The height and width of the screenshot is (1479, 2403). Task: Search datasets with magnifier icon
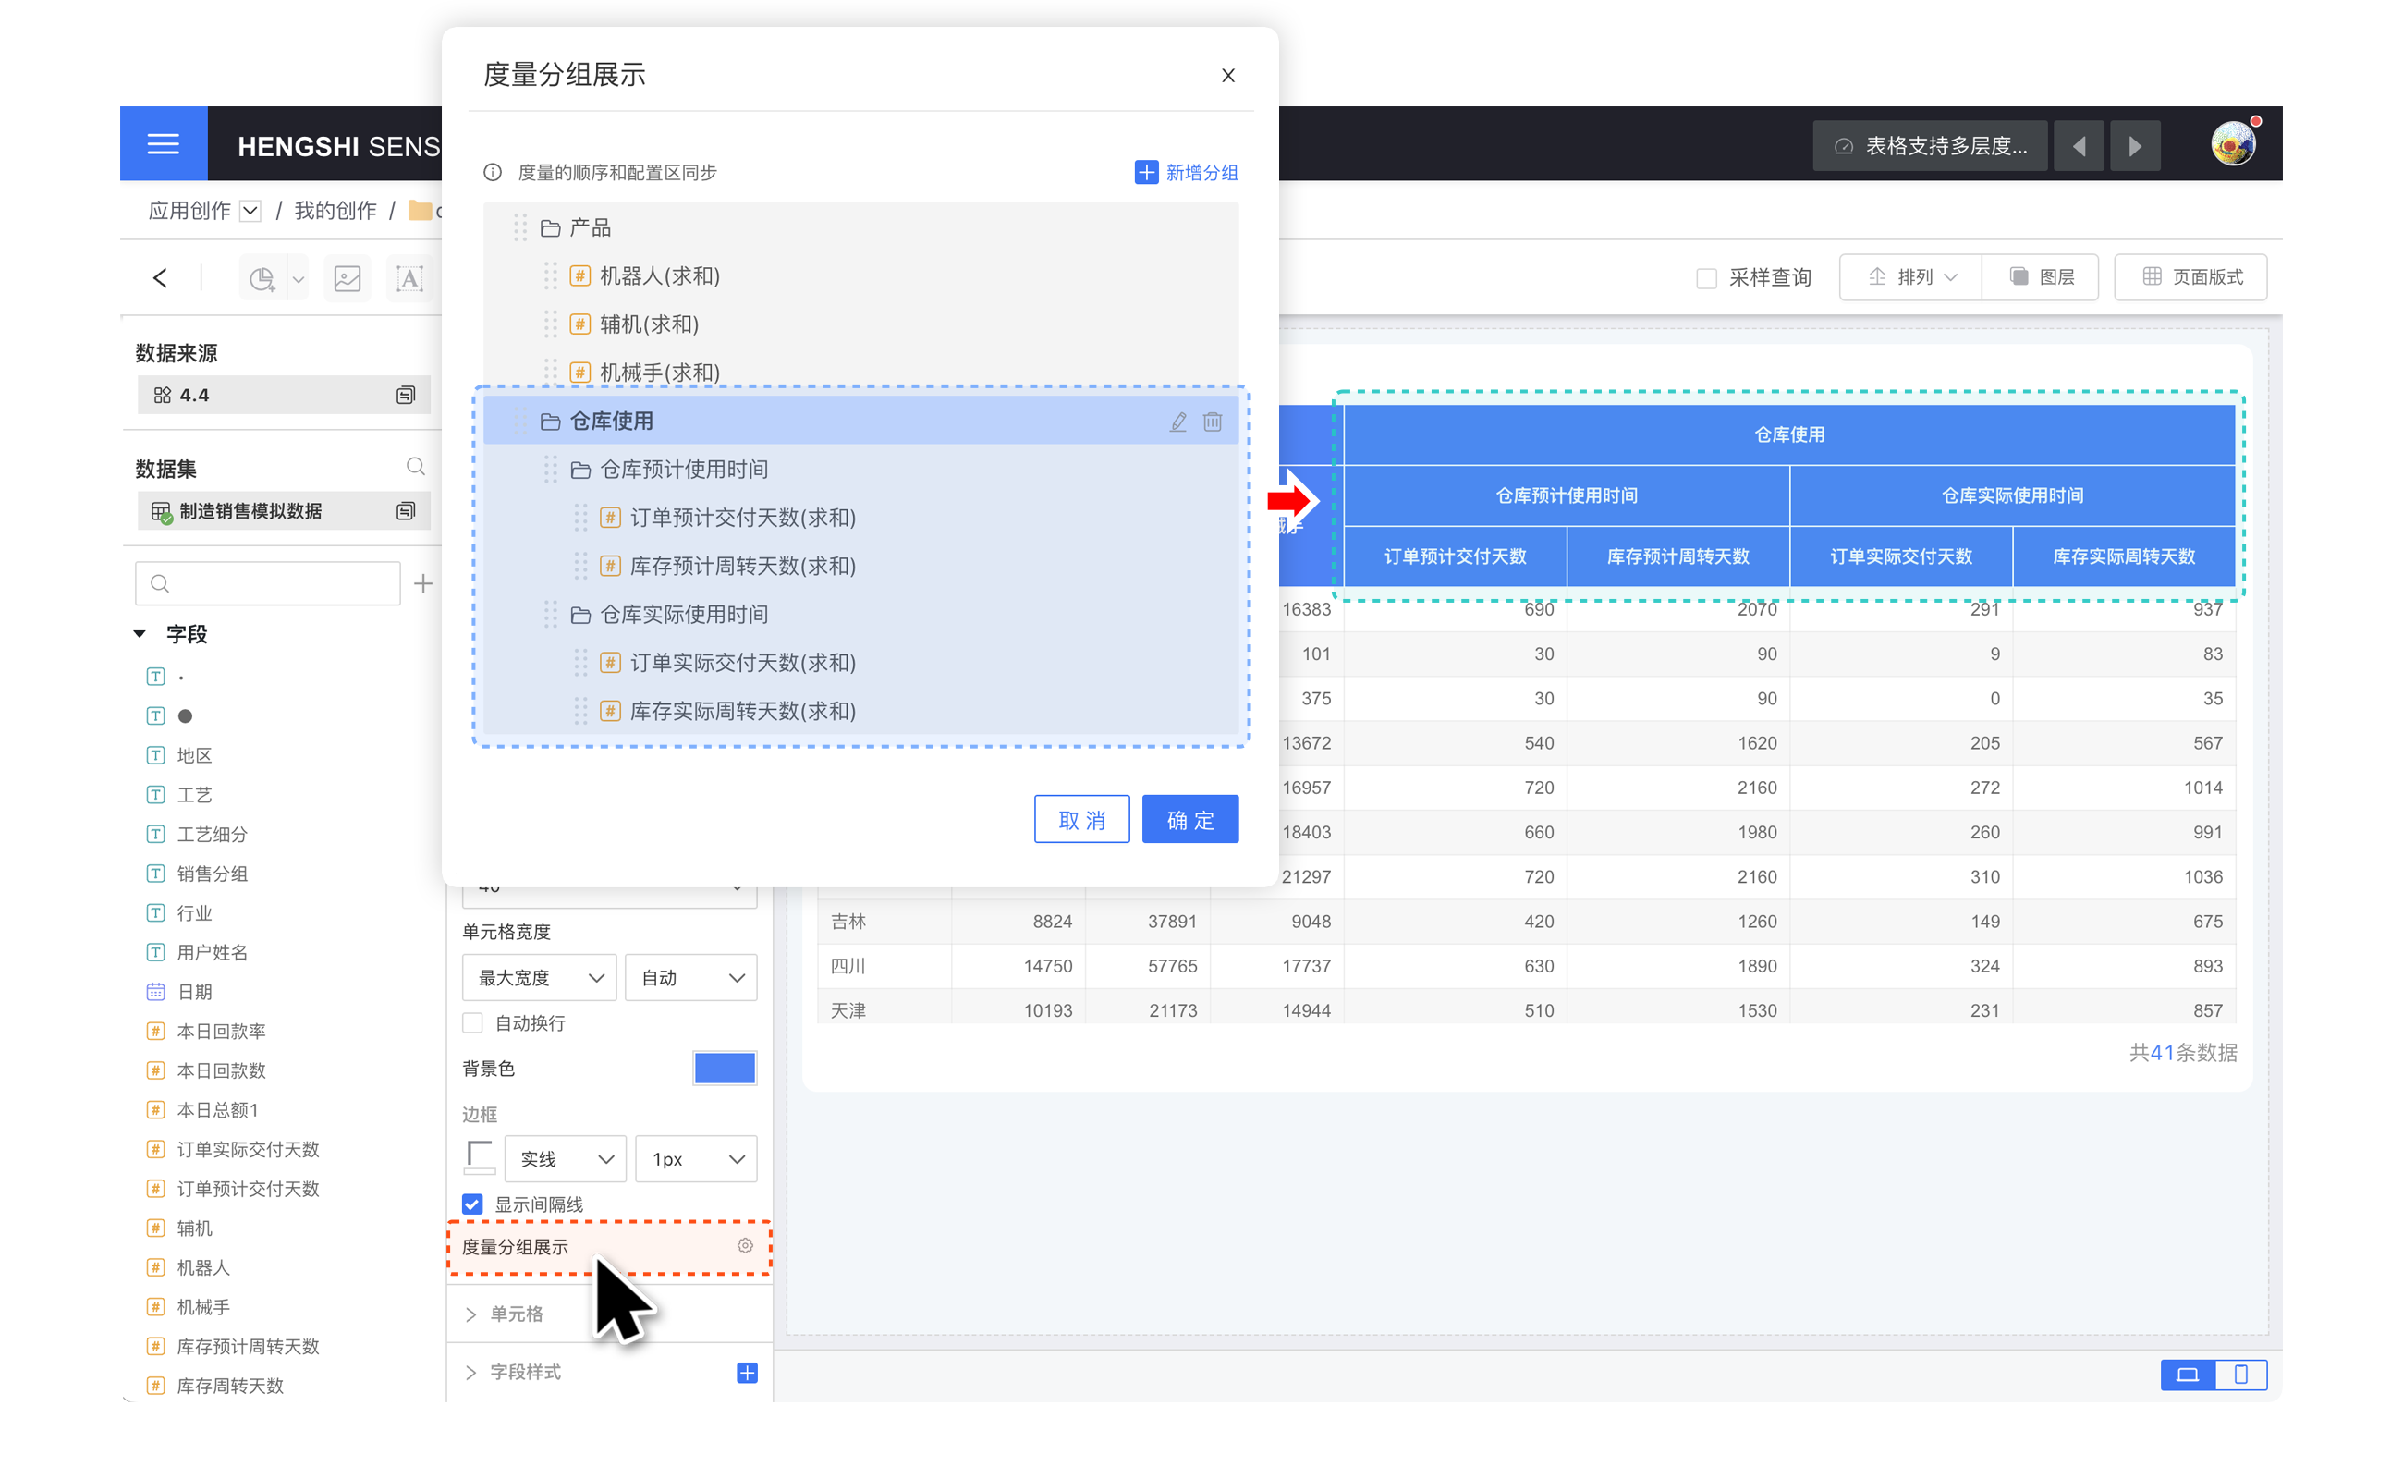click(x=416, y=466)
